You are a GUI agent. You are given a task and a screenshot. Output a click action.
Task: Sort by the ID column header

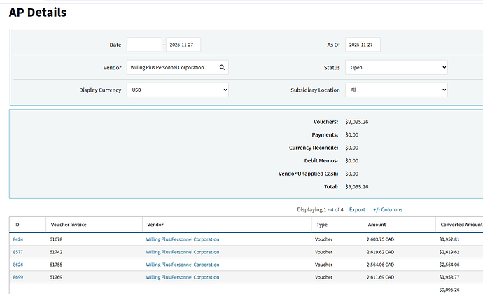(17, 225)
